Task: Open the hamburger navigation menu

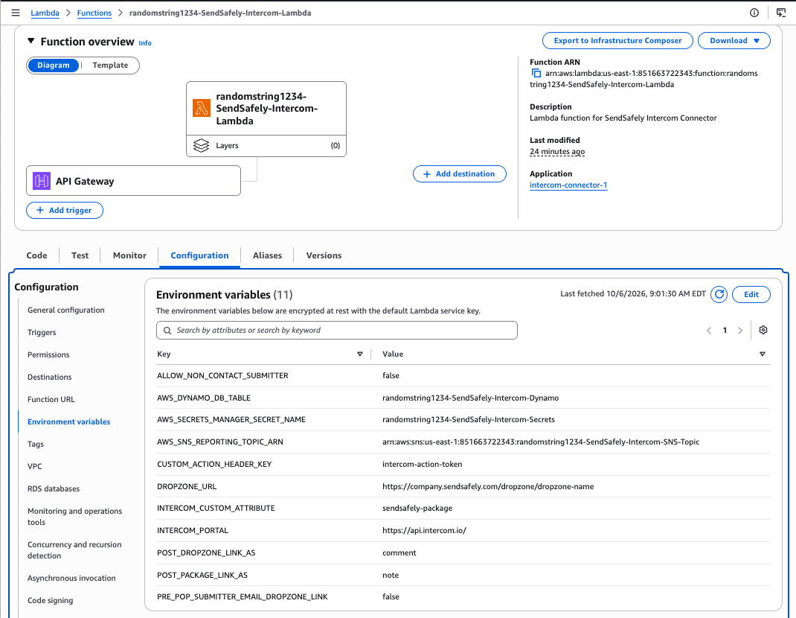Action: (16, 13)
